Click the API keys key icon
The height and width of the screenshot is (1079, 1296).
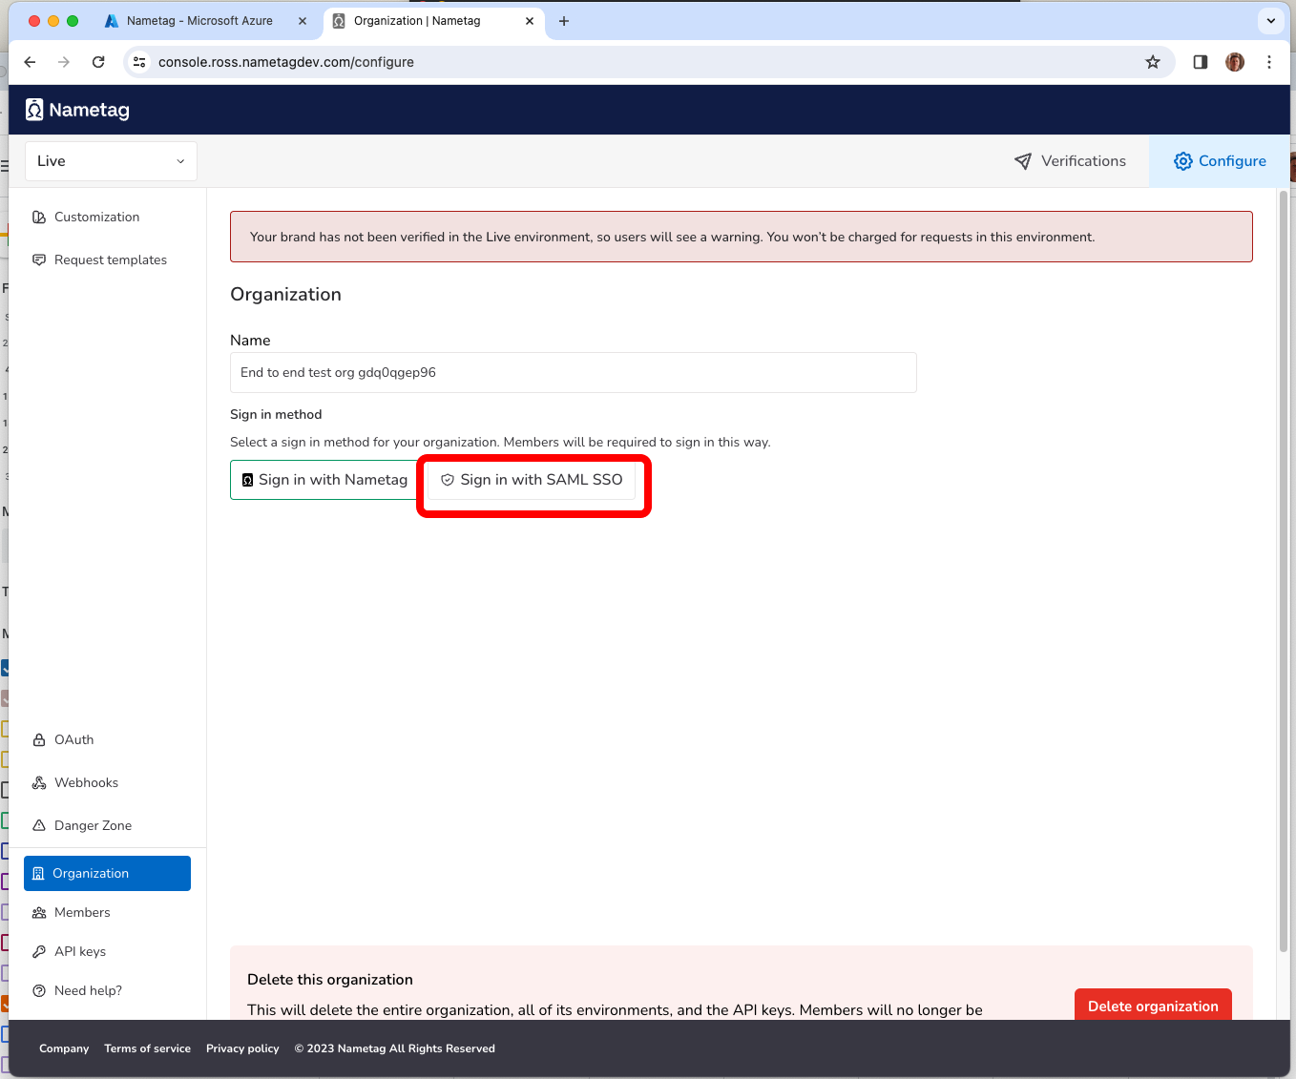(x=39, y=951)
